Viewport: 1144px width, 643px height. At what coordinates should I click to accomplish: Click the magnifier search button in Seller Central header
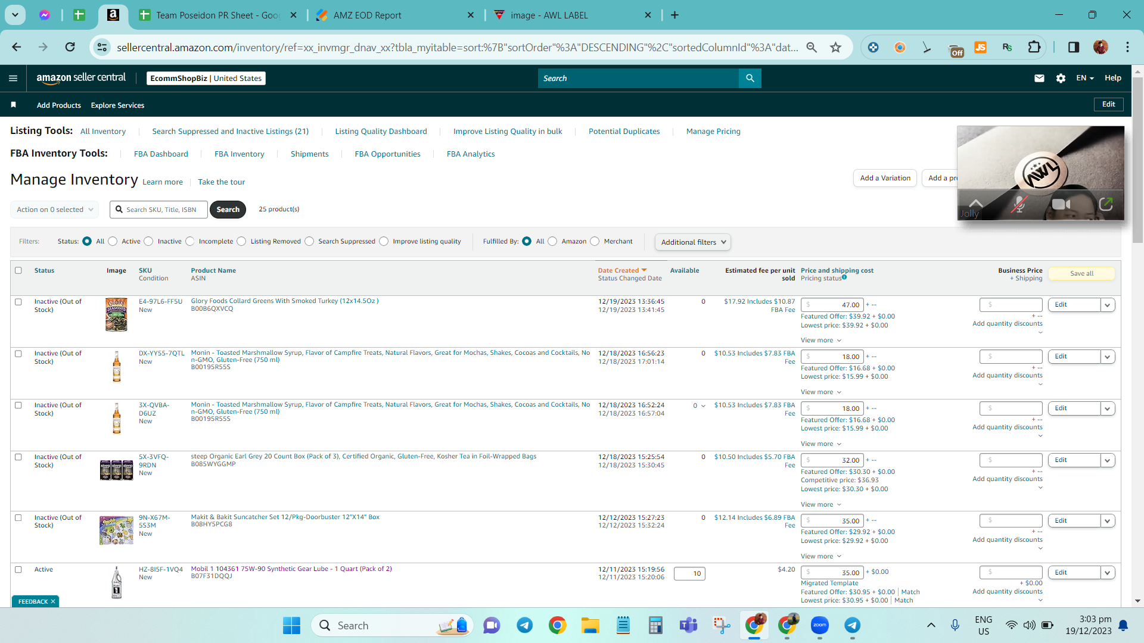point(750,78)
